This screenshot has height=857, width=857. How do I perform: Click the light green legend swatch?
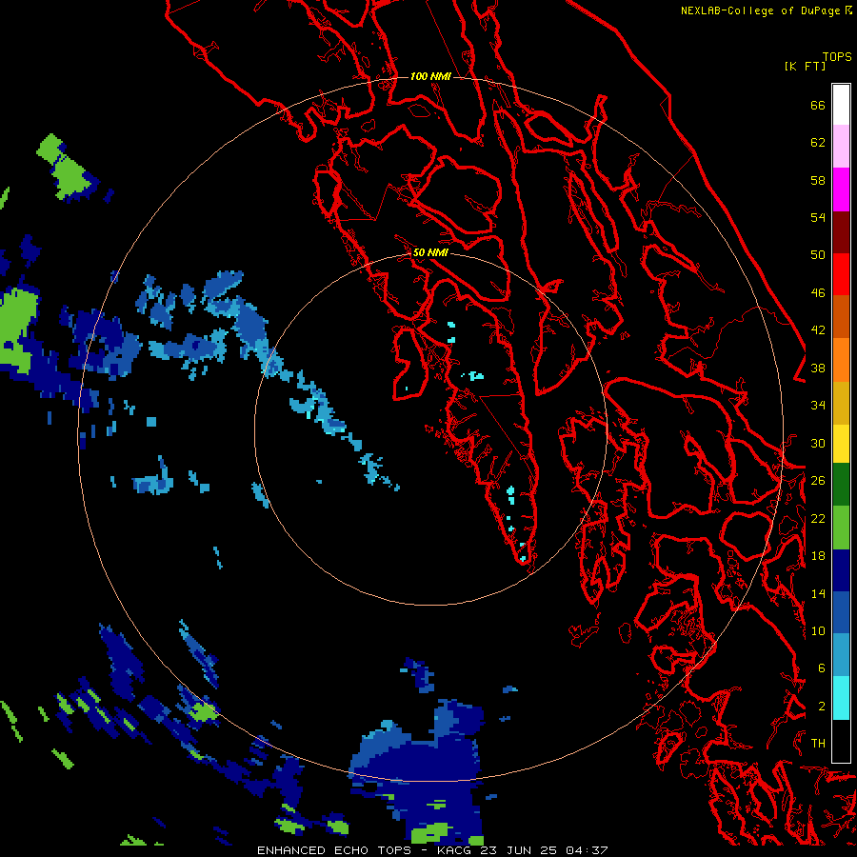pos(841,528)
